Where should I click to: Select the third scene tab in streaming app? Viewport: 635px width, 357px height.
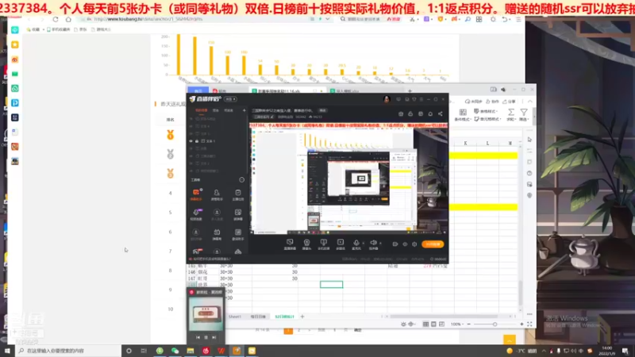click(229, 110)
